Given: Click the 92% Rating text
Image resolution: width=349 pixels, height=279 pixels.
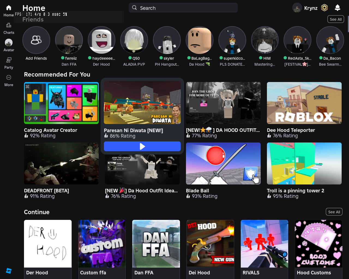Looking at the screenshot, I should [43, 136].
